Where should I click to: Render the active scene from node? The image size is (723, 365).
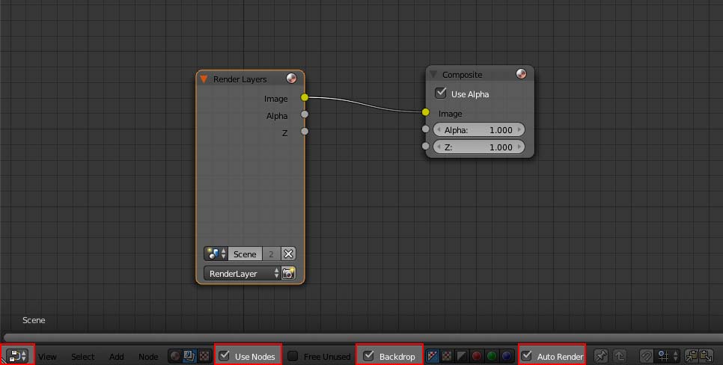288,273
